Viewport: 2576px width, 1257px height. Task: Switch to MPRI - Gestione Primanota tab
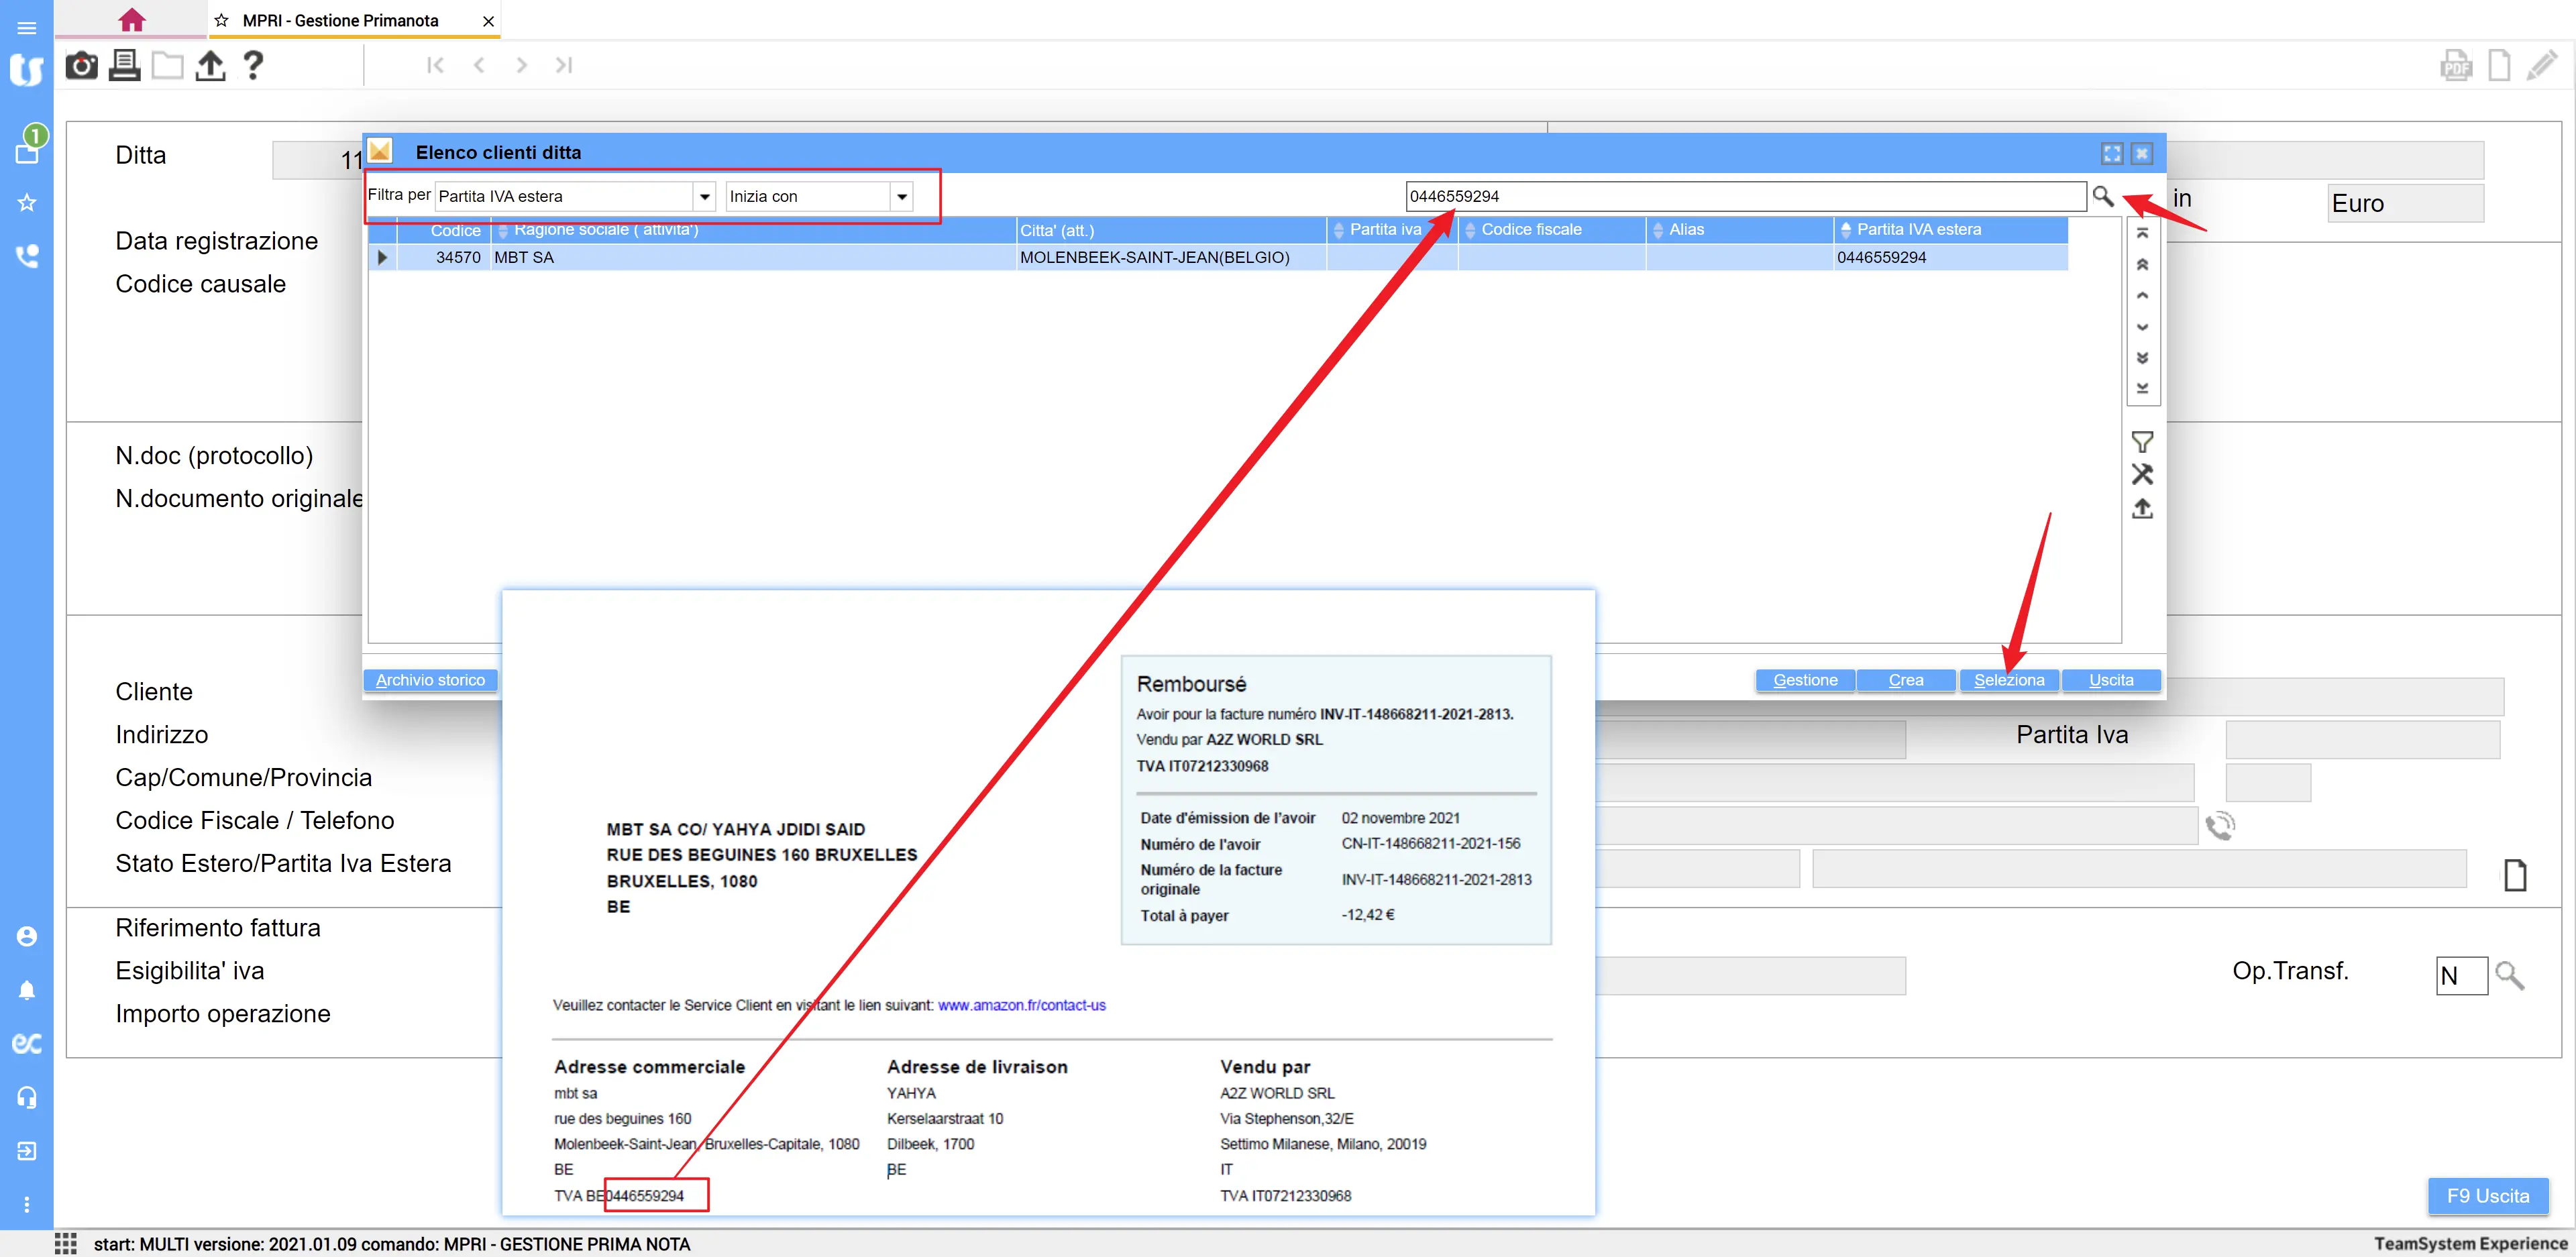click(x=340, y=21)
